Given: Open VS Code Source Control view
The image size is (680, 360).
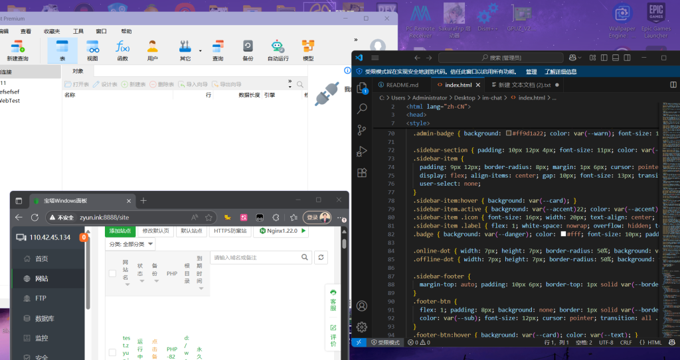Looking at the screenshot, I should tap(362, 130).
